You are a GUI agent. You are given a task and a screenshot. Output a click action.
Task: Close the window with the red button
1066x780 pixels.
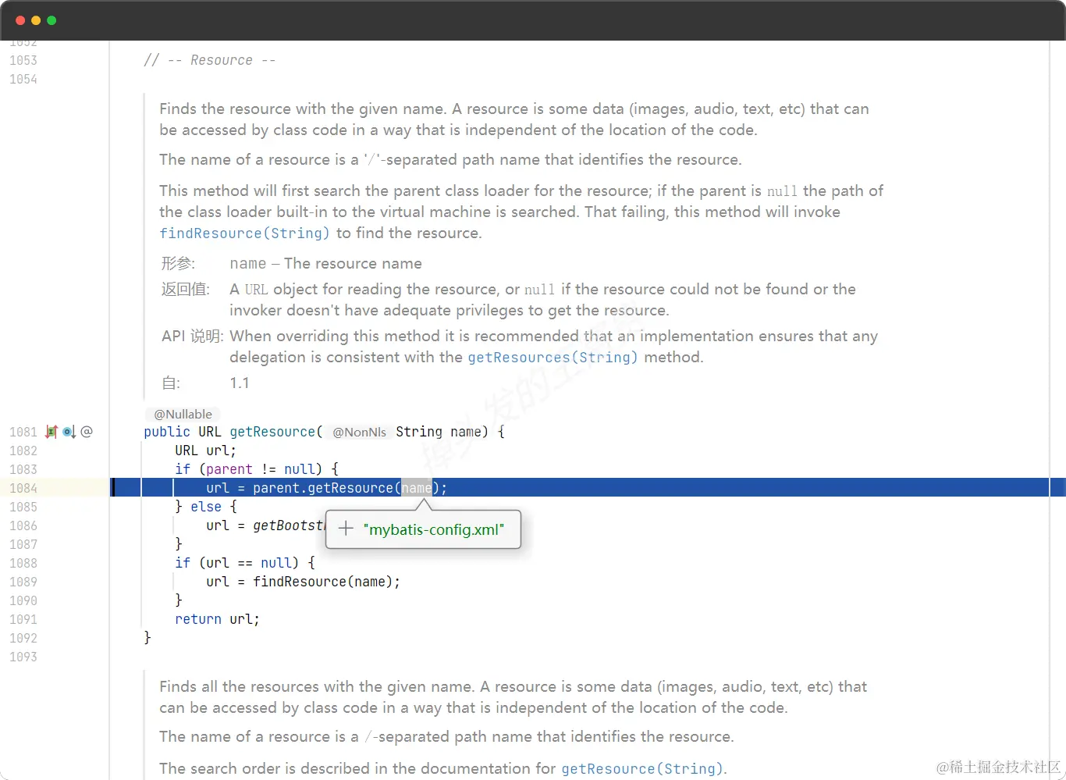pyautogui.click(x=20, y=20)
